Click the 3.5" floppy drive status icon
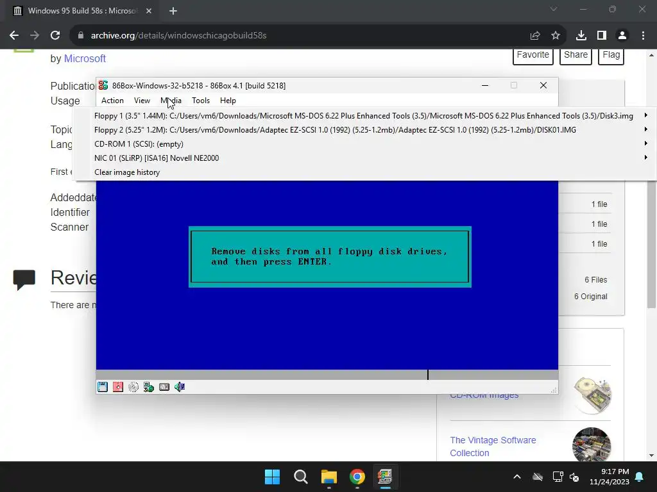 [x=103, y=387]
